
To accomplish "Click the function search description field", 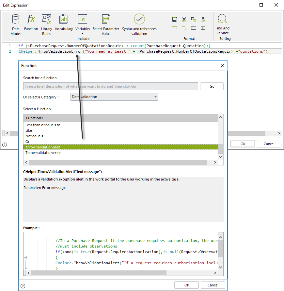I will click(x=111, y=86).
